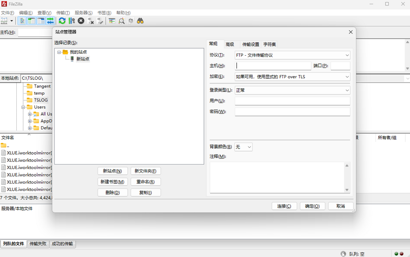Switch to the 高级 tab
This screenshot has height=257, width=410.
(x=230, y=44)
